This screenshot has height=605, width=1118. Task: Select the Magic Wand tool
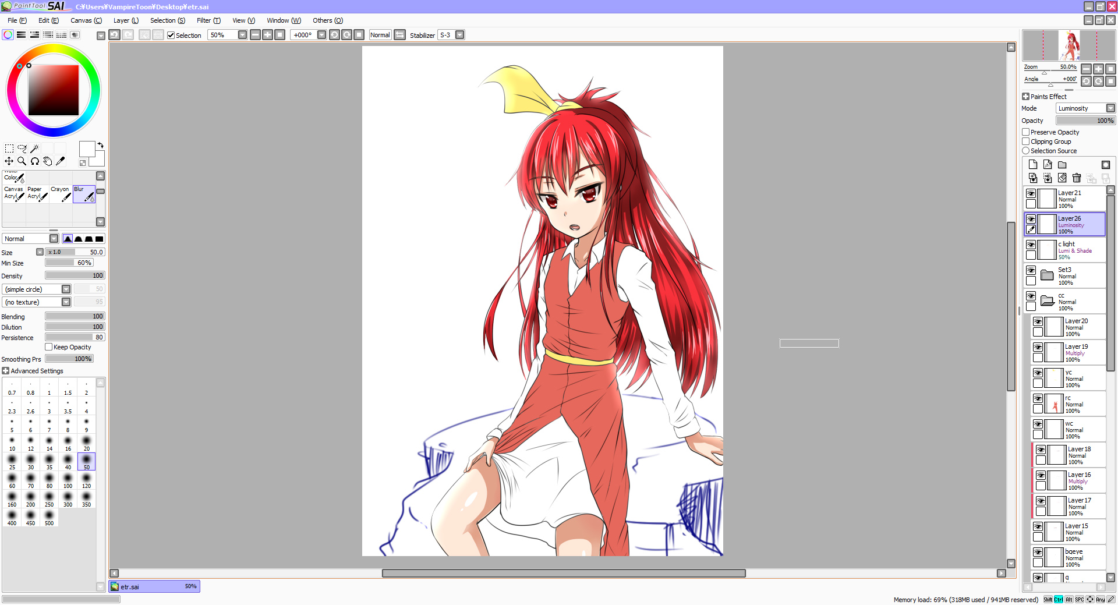point(34,148)
